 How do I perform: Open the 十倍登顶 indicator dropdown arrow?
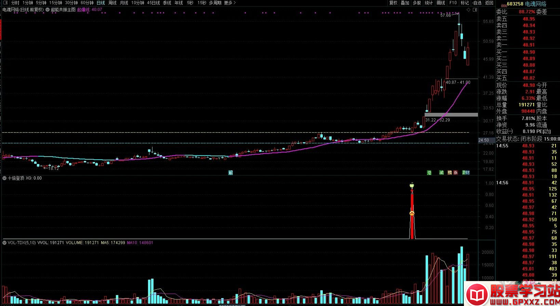[4, 178]
